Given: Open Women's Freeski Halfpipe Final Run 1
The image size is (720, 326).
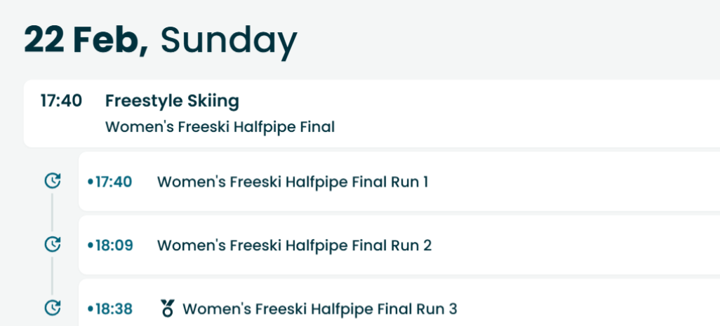Looking at the screenshot, I should (293, 182).
